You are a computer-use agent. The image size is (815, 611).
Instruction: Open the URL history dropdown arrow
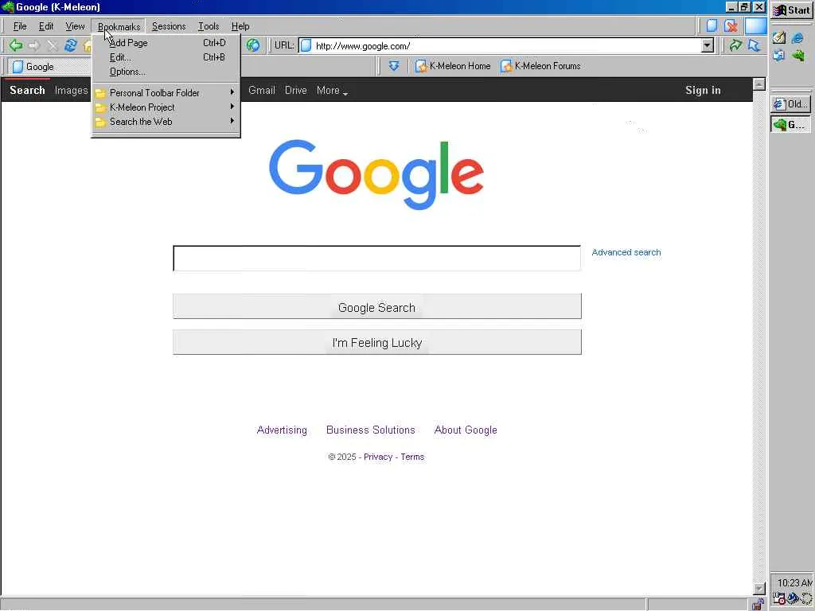click(x=708, y=45)
